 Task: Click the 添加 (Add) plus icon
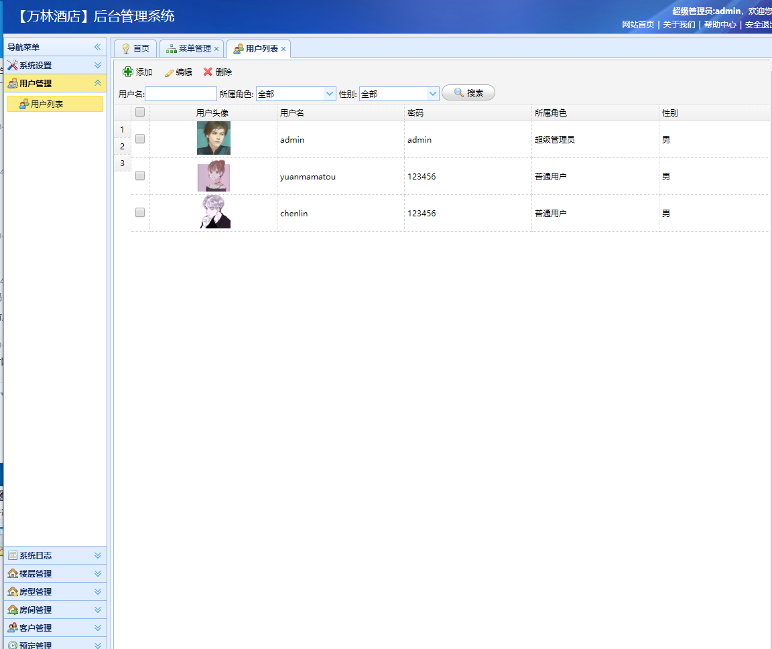click(127, 71)
